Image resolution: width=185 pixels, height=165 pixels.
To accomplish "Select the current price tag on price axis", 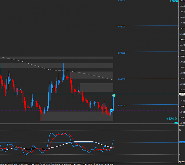I will 182,94.
